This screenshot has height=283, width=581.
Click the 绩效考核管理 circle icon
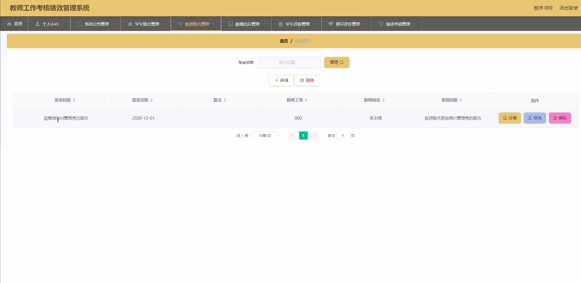(x=381, y=24)
